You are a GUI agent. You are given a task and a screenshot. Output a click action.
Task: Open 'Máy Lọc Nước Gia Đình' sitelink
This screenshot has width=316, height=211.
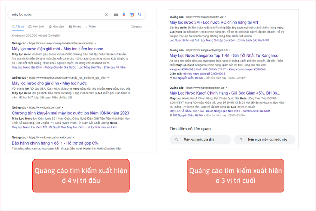click(27, 68)
